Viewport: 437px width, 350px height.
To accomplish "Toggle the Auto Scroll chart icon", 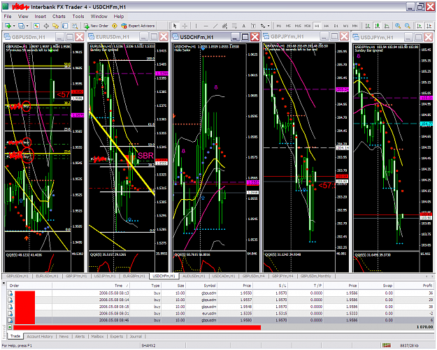I will 419,26.
